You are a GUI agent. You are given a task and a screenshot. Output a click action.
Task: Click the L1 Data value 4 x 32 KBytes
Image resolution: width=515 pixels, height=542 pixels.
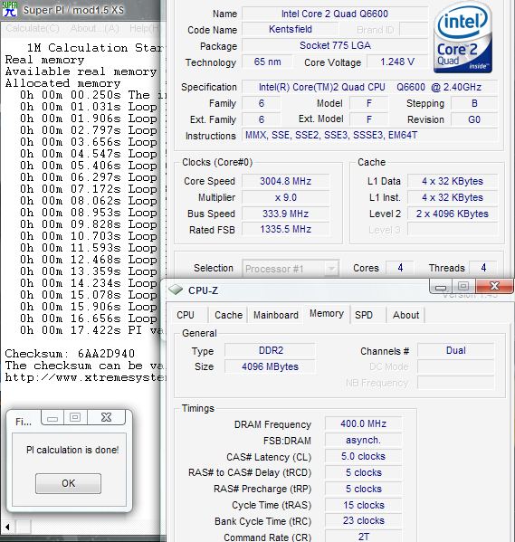click(x=453, y=181)
